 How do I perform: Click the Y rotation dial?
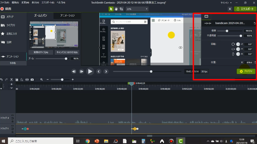pyautogui.click(x=238, y=49)
